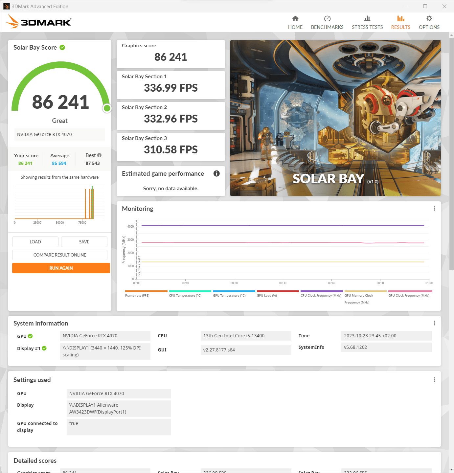Toggle GPU Load (%) legend item
The image size is (454, 473).
[x=278, y=294]
